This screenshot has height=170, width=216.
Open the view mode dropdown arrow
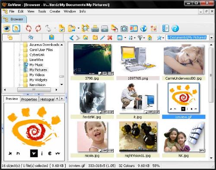pos(125,38)
